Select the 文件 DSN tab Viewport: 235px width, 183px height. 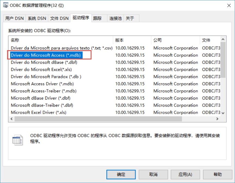pyautogui.click(x=59, y=18)
